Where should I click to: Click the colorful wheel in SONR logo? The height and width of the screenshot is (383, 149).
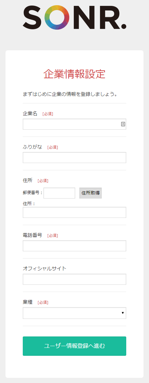[57, 17]
